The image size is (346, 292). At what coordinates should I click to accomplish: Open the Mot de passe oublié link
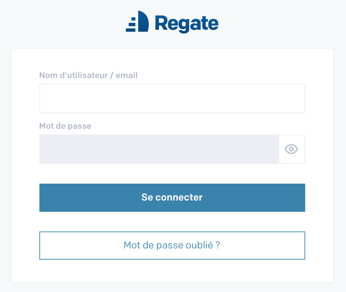click(x=172, y=246)
